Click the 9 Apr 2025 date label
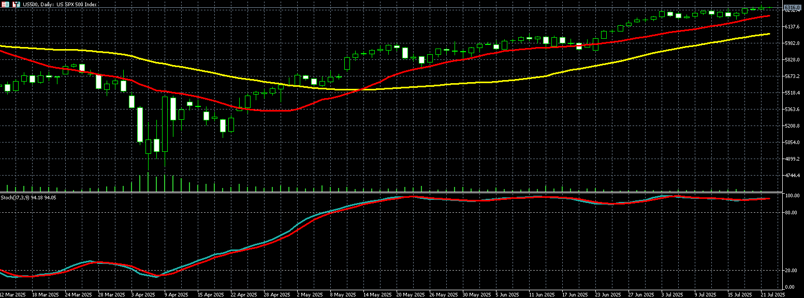 pyautogui.click(x=176, y=294)
